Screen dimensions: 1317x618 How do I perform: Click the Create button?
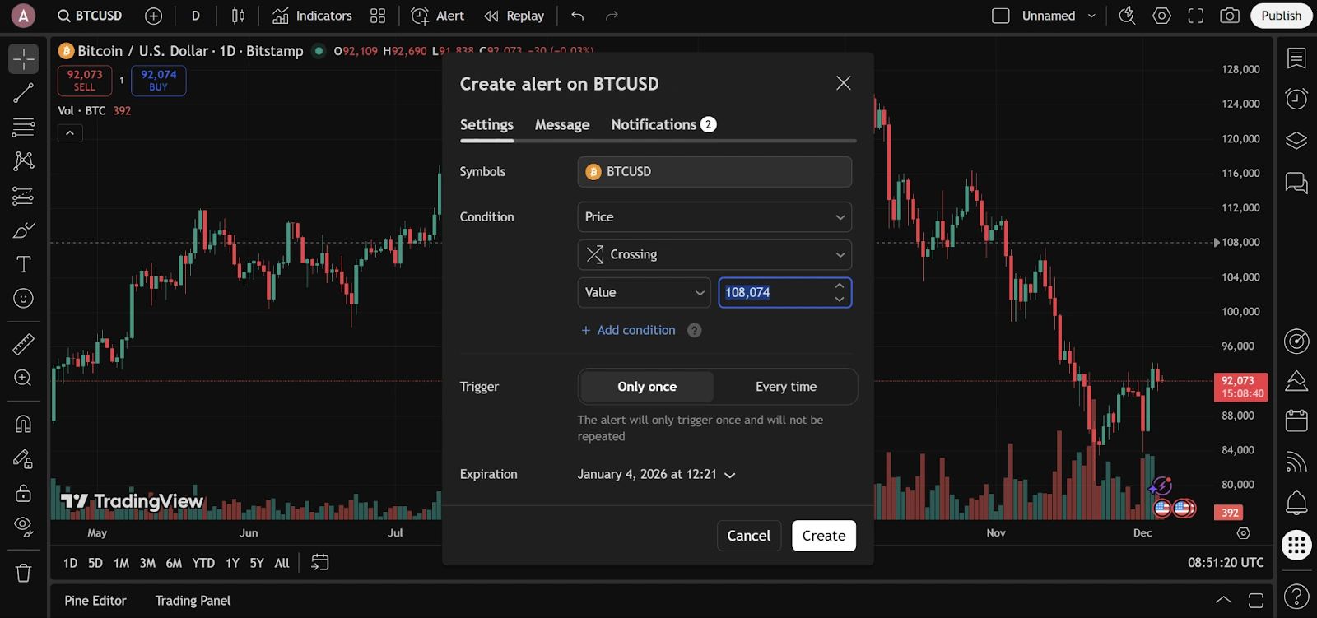[823, 536]
